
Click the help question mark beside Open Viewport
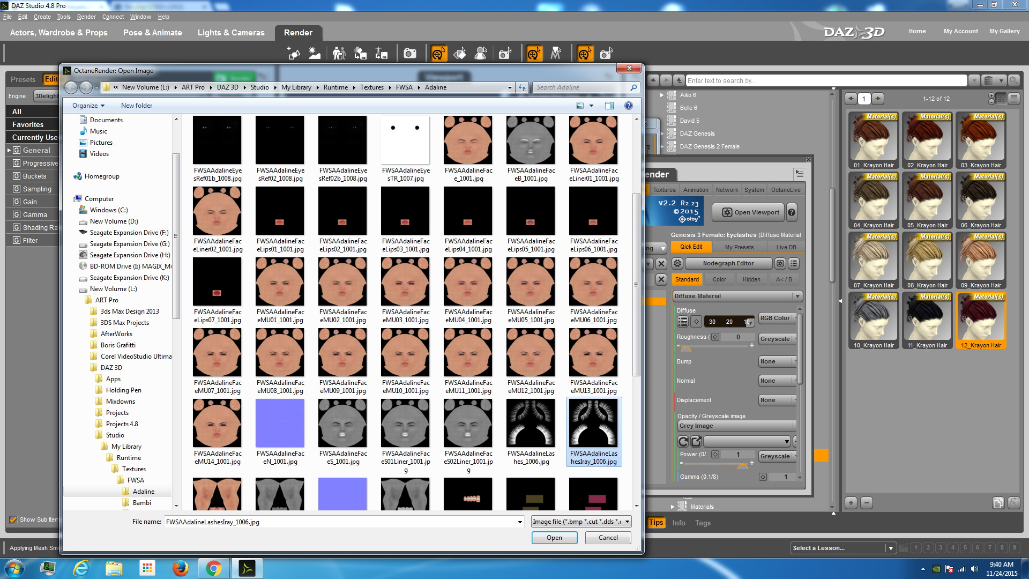792,212
